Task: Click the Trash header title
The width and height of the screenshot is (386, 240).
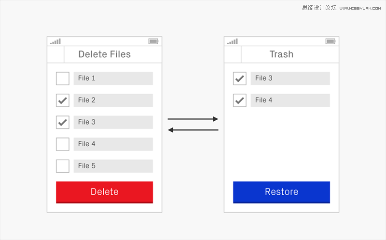Action: (281, 54)
